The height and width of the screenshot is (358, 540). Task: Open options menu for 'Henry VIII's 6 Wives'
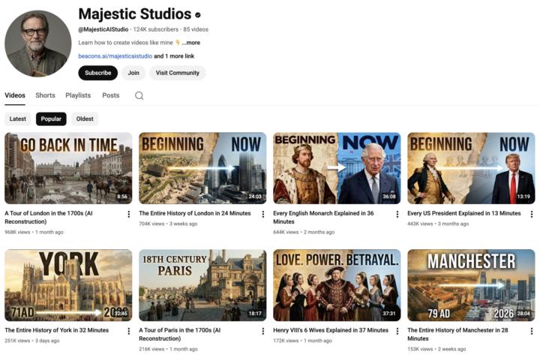397,331
